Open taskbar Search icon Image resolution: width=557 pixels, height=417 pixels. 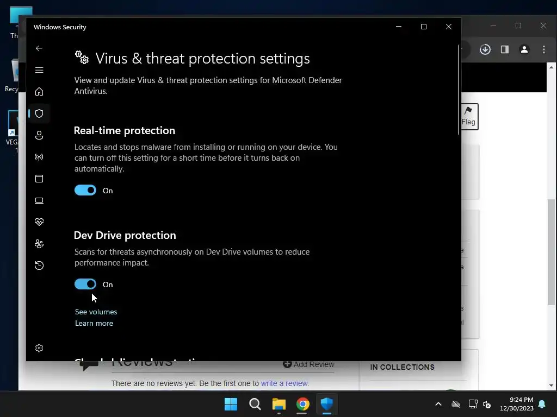[255, 404]
